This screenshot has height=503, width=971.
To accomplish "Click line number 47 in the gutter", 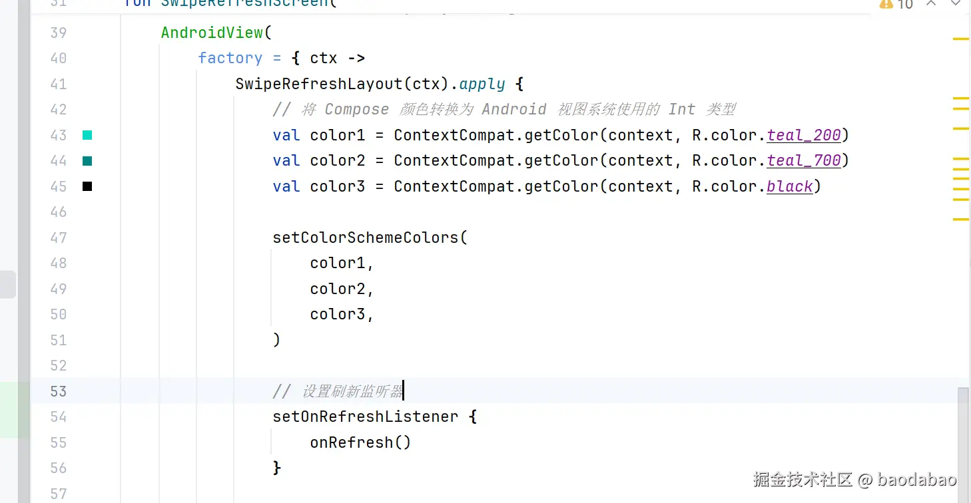I will pyautogui.click(x=59, y=238).
